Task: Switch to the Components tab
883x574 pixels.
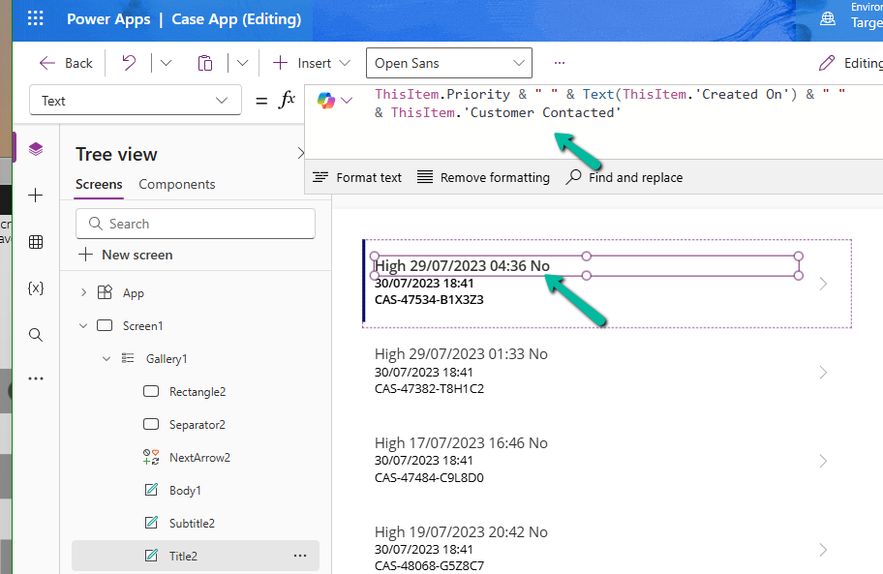Action: click(176, 184)
